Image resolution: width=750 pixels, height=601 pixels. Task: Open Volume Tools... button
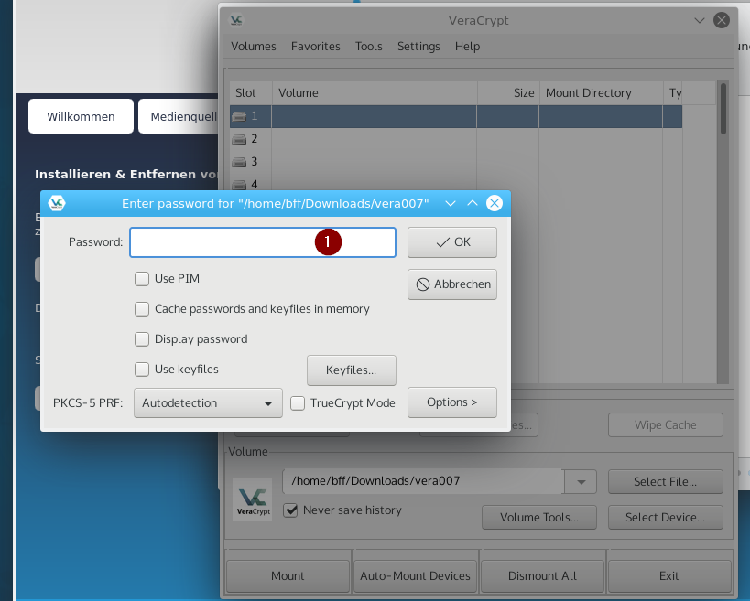point(539,518)
